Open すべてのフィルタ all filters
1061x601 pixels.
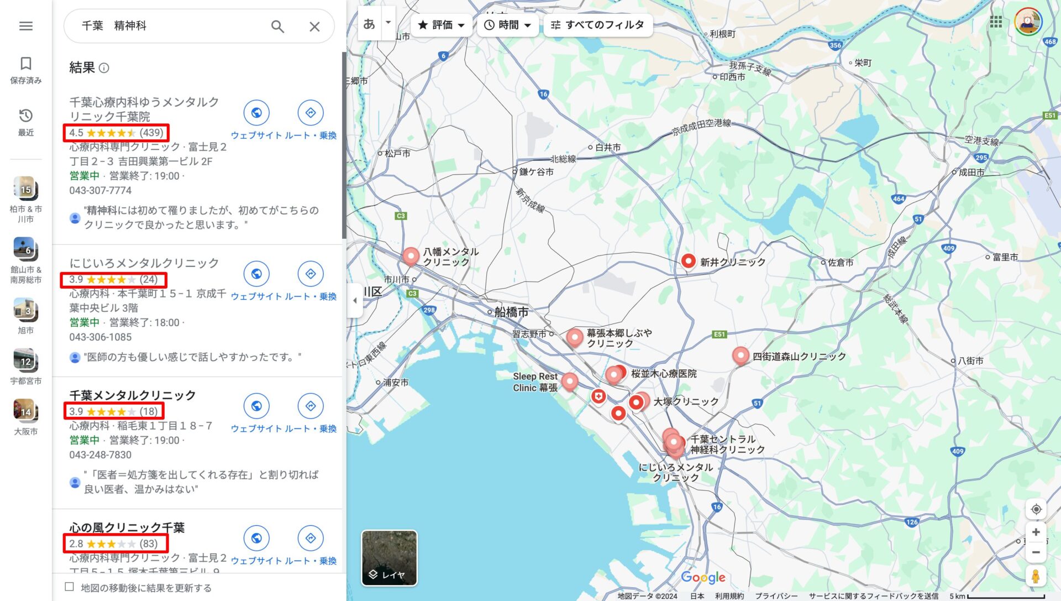598,25
